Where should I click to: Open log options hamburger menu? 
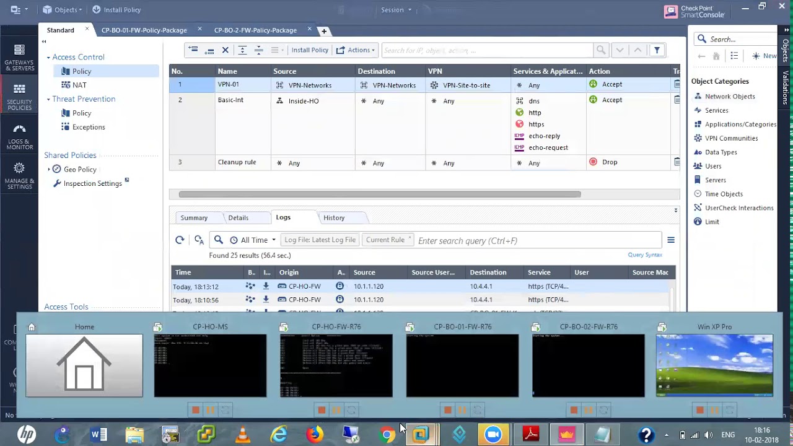(x=670, y=240)
